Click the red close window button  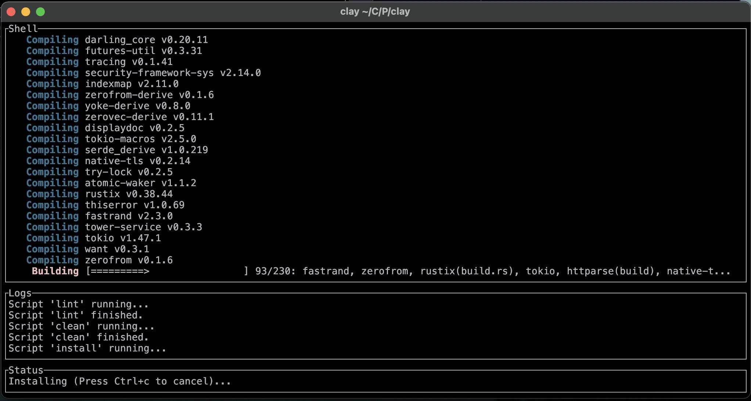point(11,12)
